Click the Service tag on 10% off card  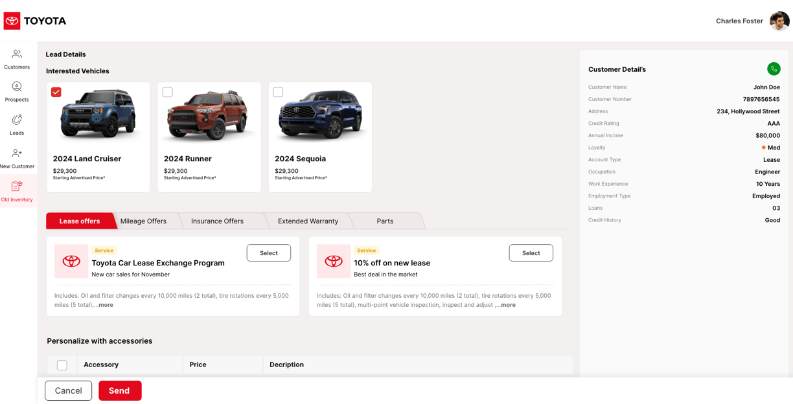point(366,251)
